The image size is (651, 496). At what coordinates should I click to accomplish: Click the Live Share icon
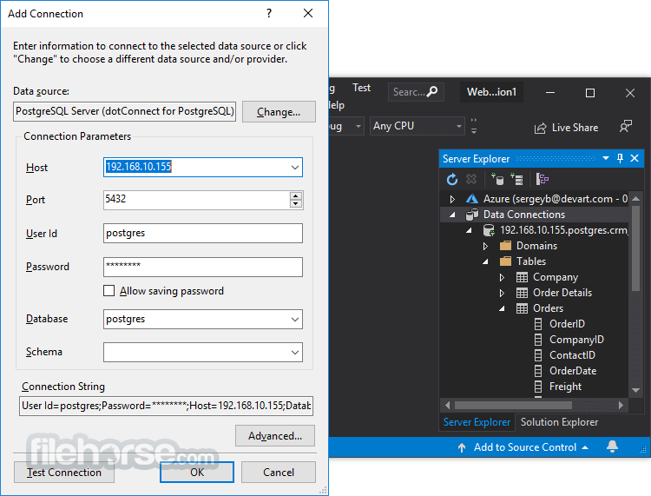coord(540,128)
